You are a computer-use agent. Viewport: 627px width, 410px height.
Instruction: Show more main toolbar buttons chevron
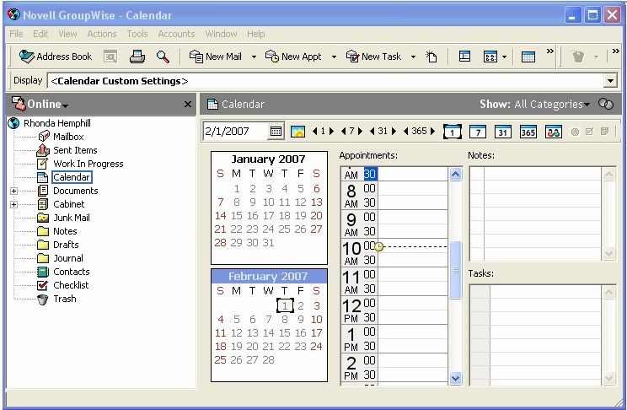point(550,51)
